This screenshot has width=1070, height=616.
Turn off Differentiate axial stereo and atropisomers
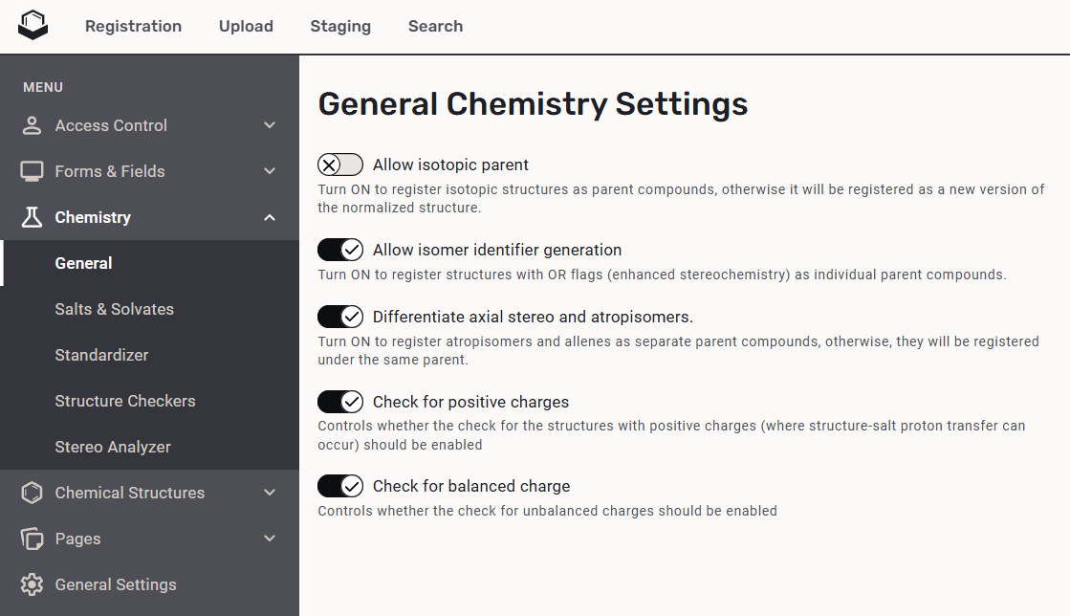(339, 317)
